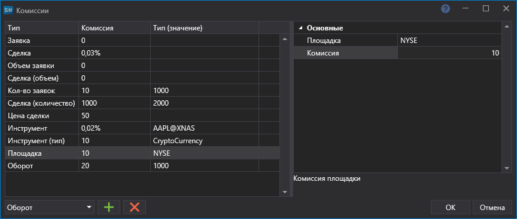Sort by the Тип column header
The height and width of the screenshot is (219, 517).
point(42,28)
